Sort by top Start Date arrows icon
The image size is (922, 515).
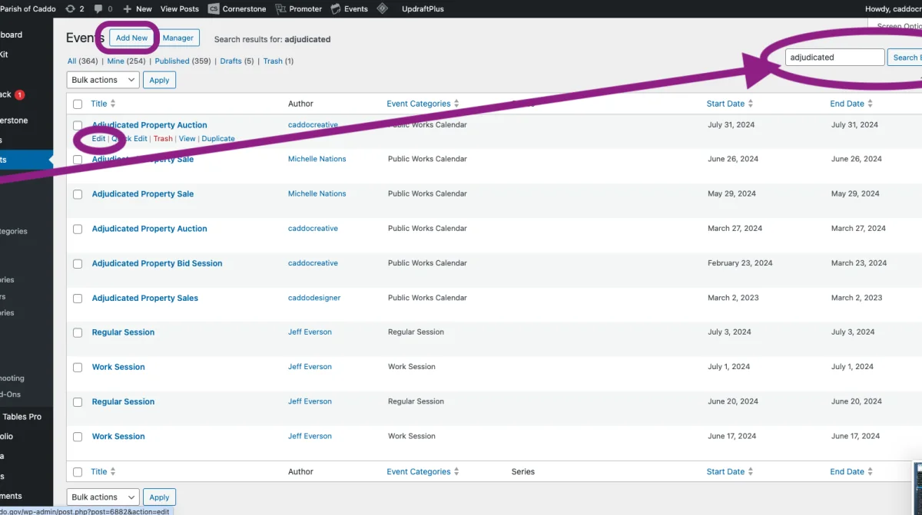click(751, 104)
